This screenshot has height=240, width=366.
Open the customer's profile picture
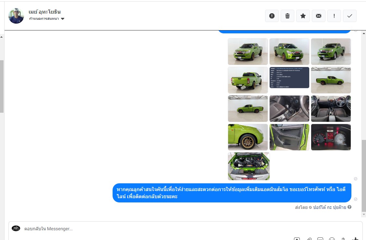[16, 16]
